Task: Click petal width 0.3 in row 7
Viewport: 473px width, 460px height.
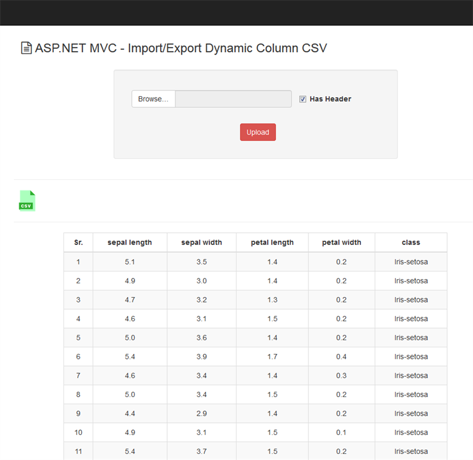Action: coord(341,376)
